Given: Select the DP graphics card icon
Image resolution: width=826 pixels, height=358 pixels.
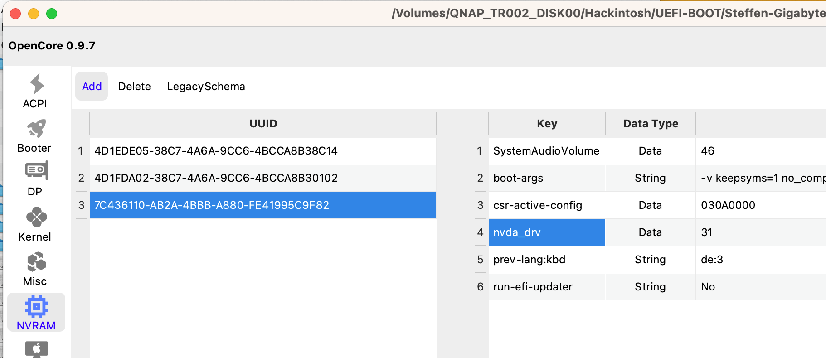Looking at the screenshot, I should click(36, 171).
